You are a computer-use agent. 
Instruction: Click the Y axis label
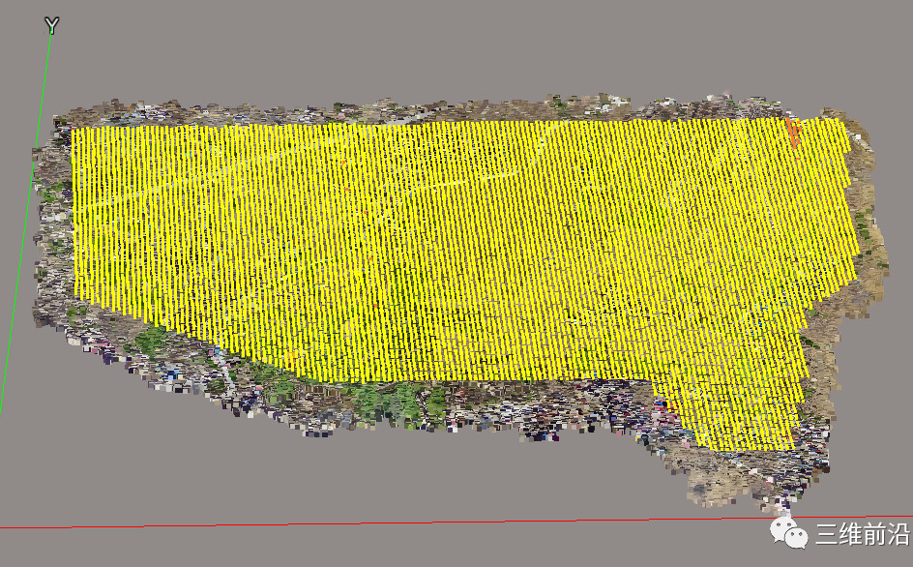click(51, 26)
